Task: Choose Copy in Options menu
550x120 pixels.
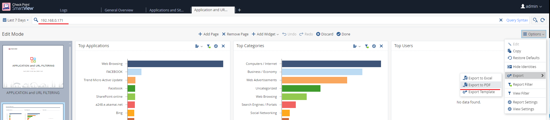Action: pos(525,51)
